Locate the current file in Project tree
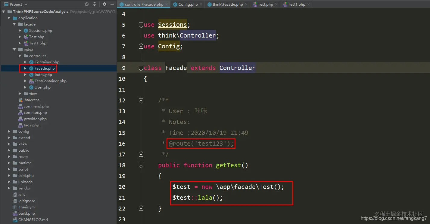The height and width of the screenshot is (224, 430). click(87, 4)
